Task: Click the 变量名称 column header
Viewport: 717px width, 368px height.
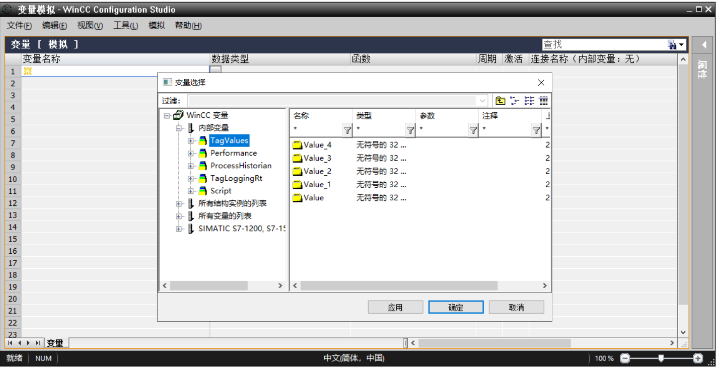Action: pos(115,59)
